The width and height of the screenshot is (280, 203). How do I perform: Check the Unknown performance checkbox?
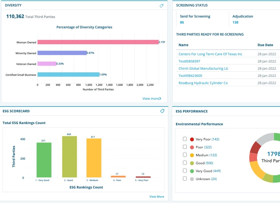click(x=185, y=179)
